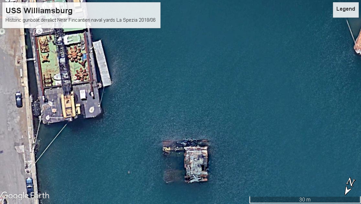Click the north arrow compass icon
The height and width of the screenshot is (204, 361).
click(x=349, y=186)
